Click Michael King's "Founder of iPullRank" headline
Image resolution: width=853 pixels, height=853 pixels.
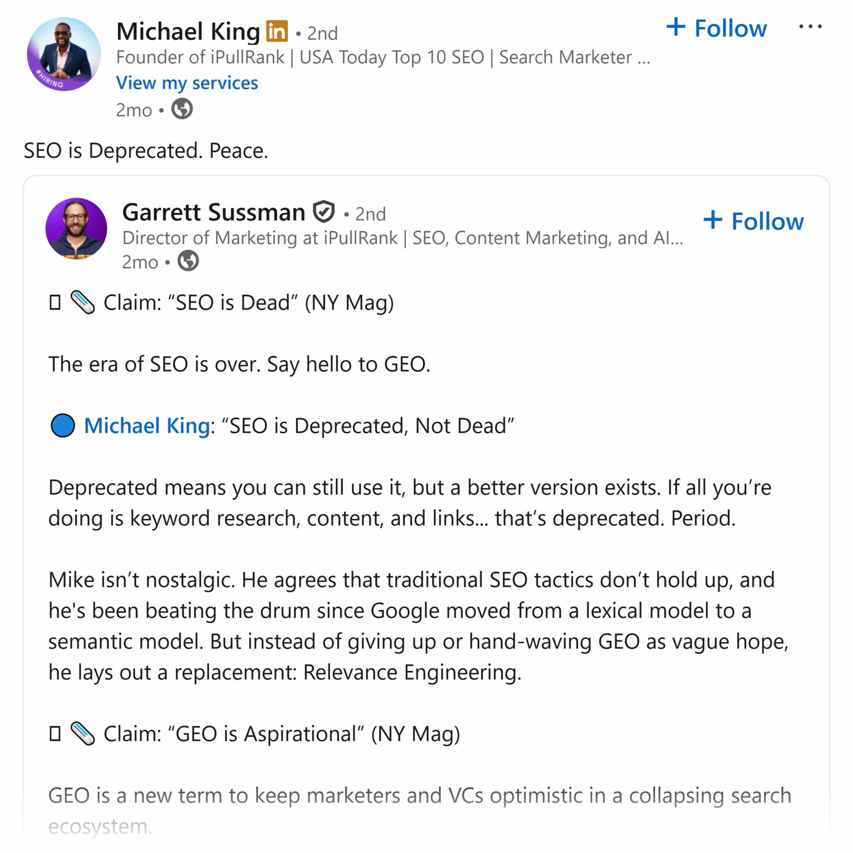[382, 58]
